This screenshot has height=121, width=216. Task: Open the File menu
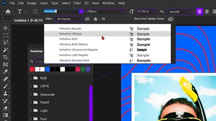point(12,3)
